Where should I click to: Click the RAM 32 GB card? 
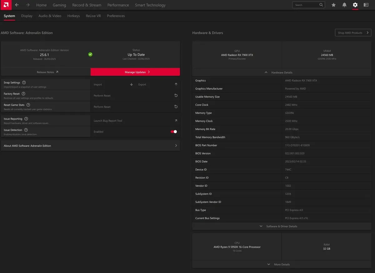click(327, 247)
